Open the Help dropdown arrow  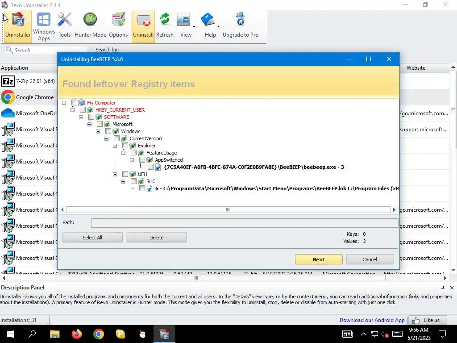[x=218, y=26]
